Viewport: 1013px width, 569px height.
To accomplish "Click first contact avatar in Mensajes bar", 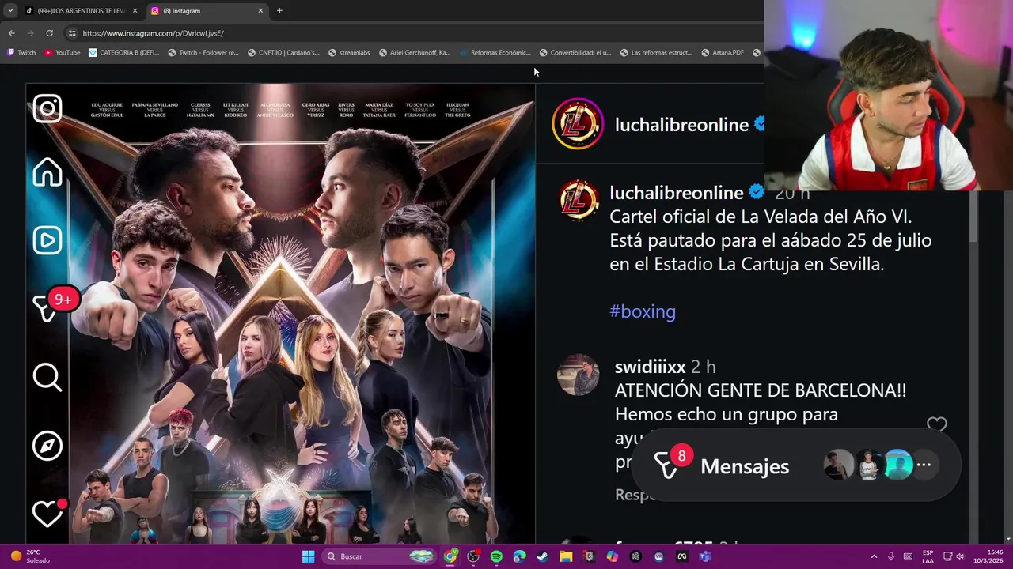I will click(839, 465).
